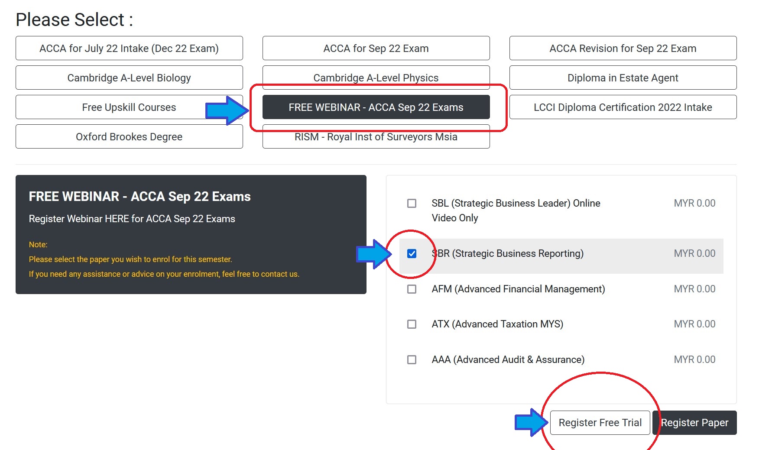Screen dimensions: 759x450
Task: Click 'ATX (Advanced Taxation MYS)' label text
Action: 497,324
